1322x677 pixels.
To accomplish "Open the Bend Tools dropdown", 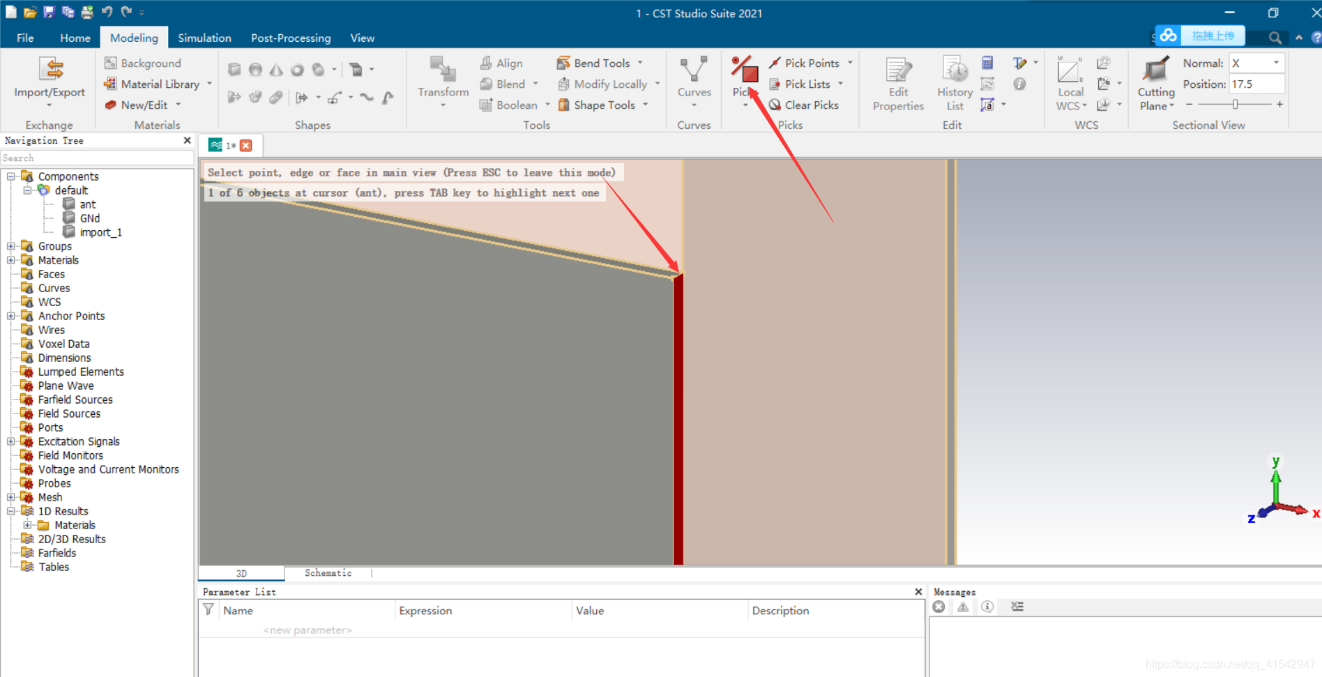I will [640, 63].
